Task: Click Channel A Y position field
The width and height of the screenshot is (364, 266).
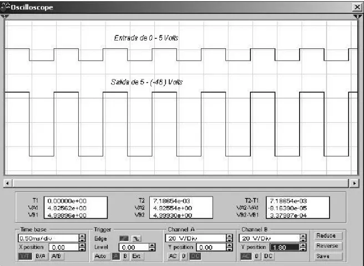Action: tap(211, 247)
